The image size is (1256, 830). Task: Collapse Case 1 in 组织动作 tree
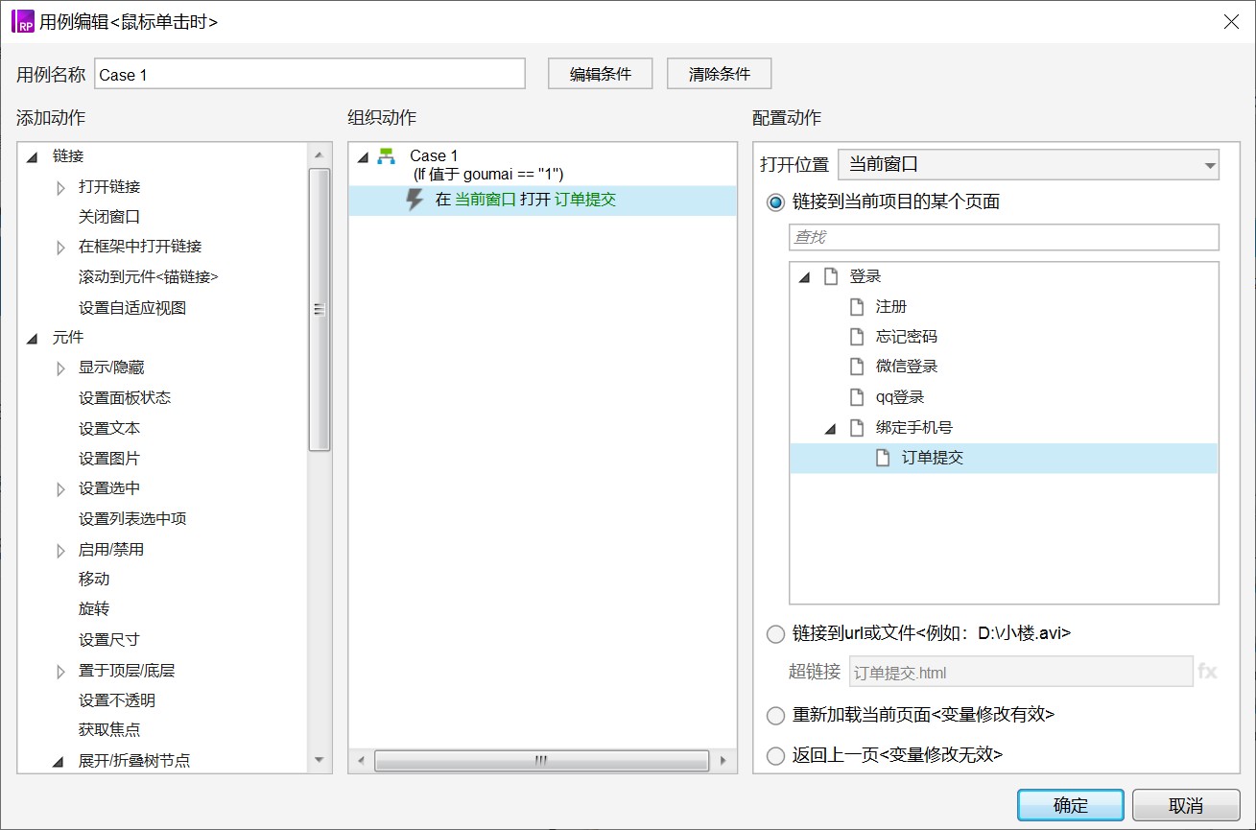(x=363, y=156)
